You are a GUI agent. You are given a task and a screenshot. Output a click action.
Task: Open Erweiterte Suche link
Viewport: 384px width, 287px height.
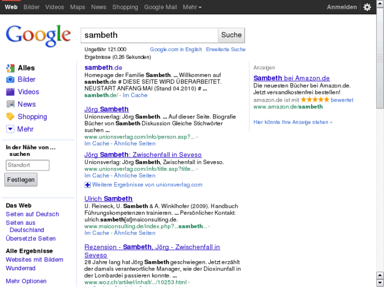(x=226, y=50)
